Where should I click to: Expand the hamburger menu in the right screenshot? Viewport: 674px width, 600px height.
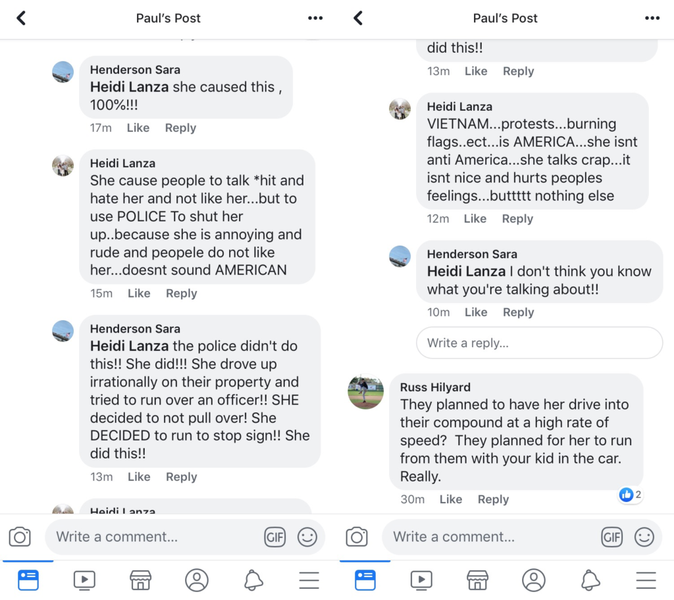tap(646, 580)
